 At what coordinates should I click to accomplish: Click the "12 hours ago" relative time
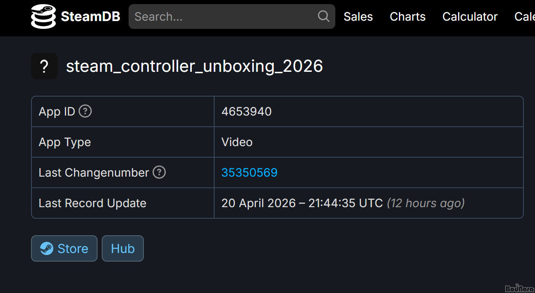(x=425, y=203)
